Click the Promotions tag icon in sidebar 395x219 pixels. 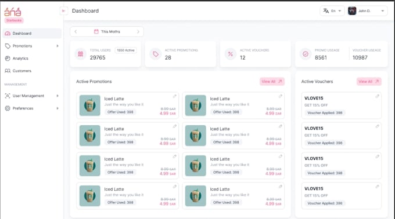click(x=8, y=46)
